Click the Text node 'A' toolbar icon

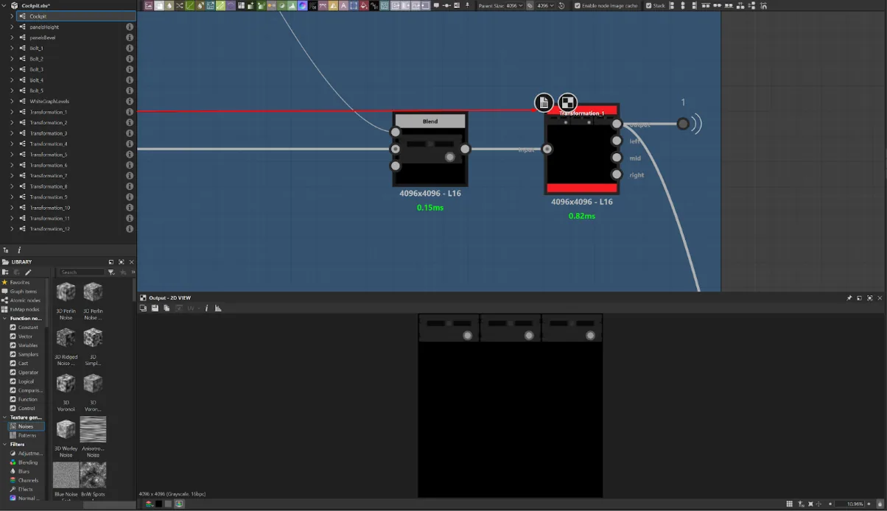tap(343, 5)
